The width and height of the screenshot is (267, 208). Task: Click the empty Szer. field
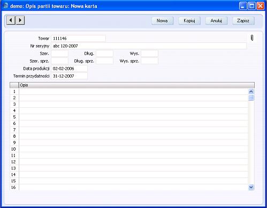tap(59, 54)
